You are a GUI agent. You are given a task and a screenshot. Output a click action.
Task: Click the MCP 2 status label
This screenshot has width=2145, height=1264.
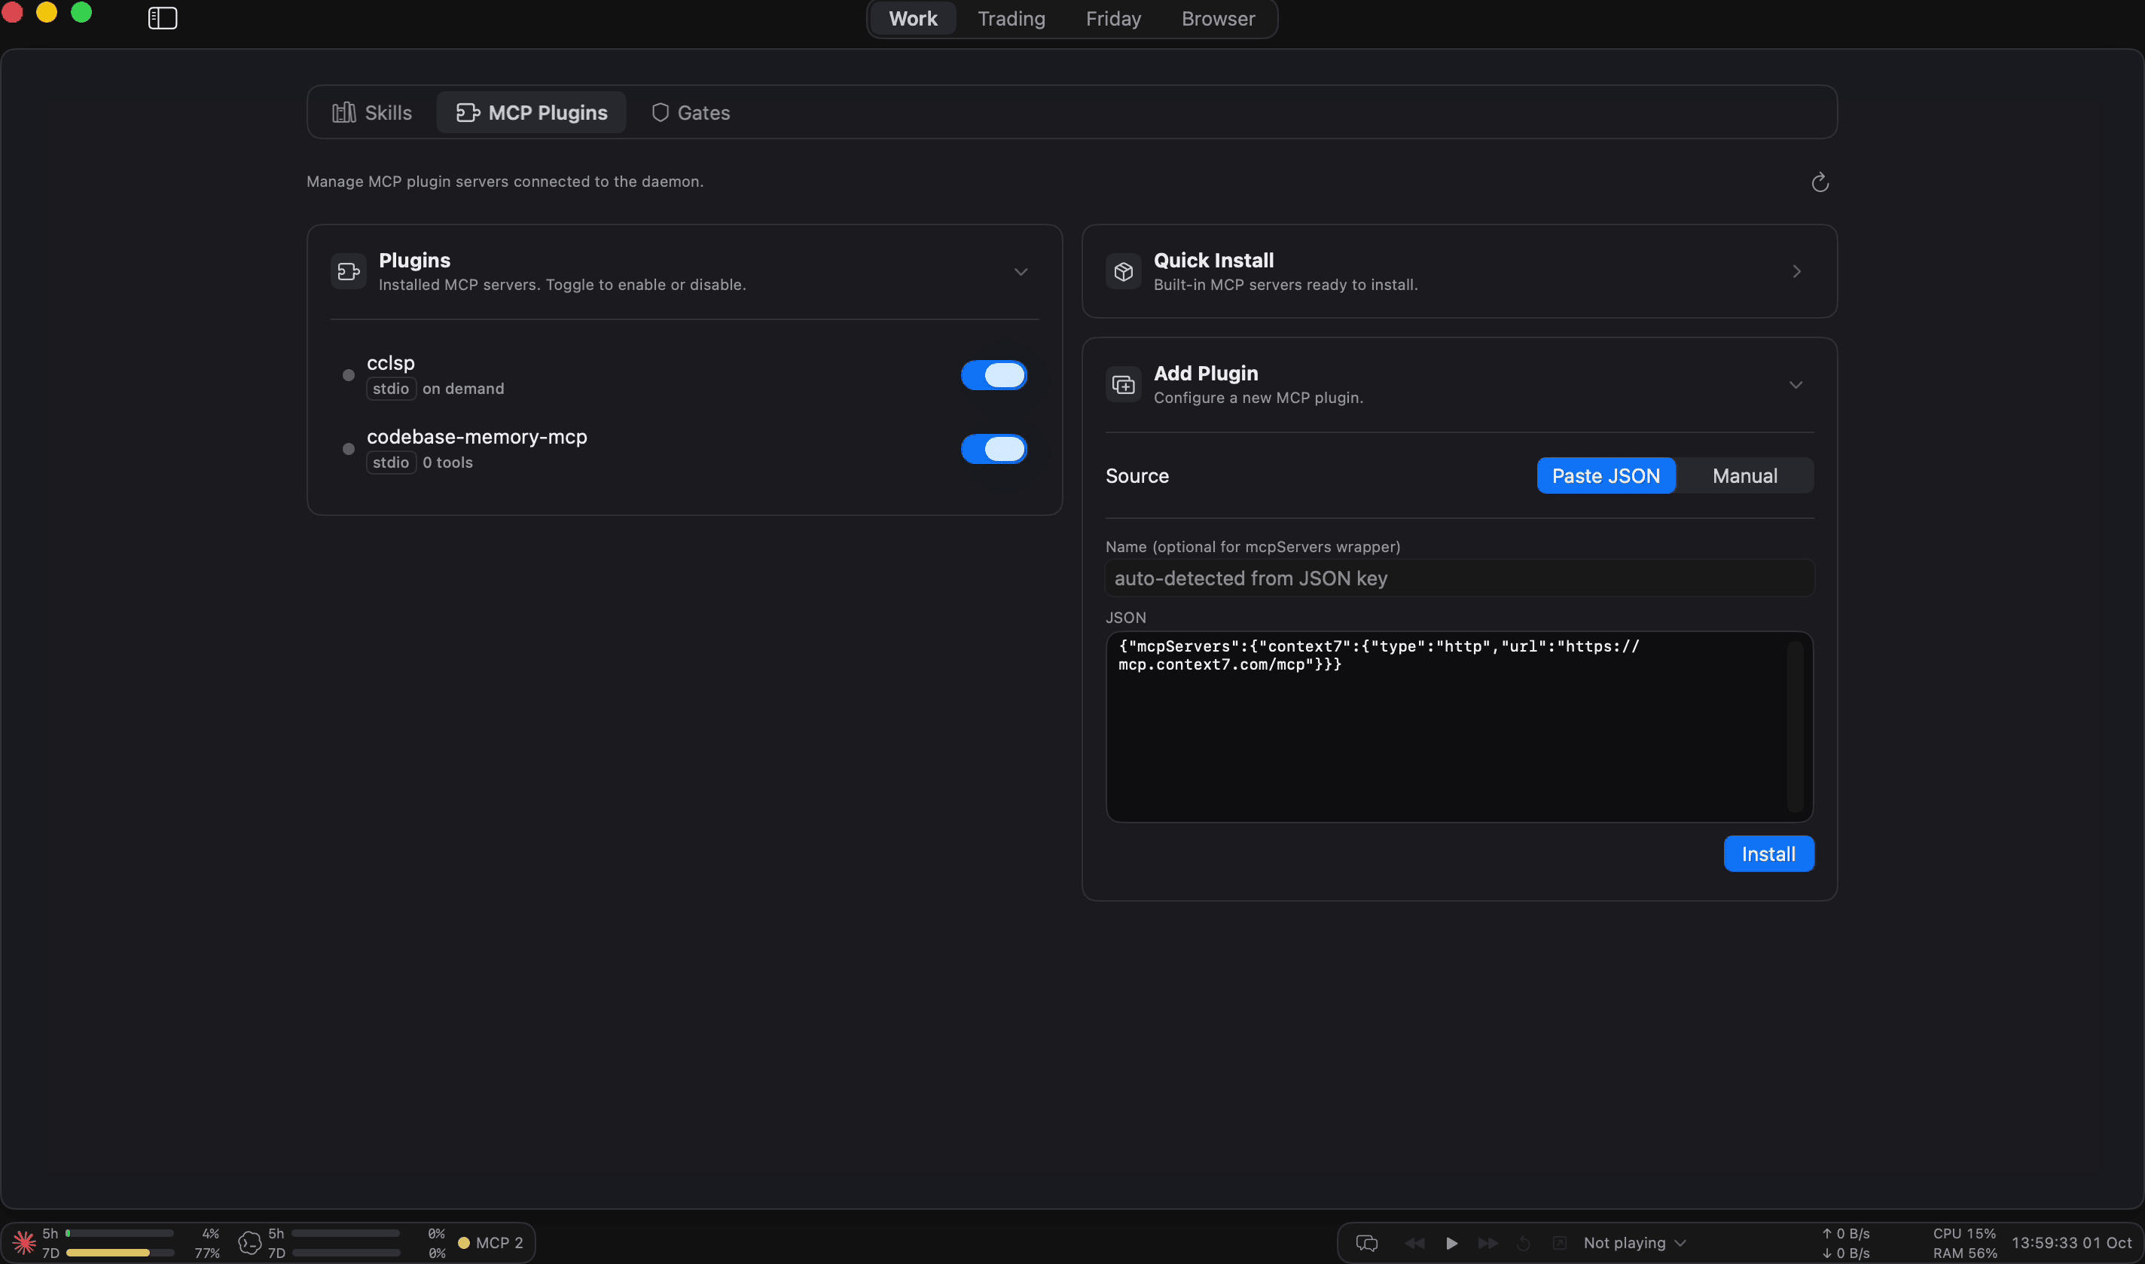point(499,1243)
